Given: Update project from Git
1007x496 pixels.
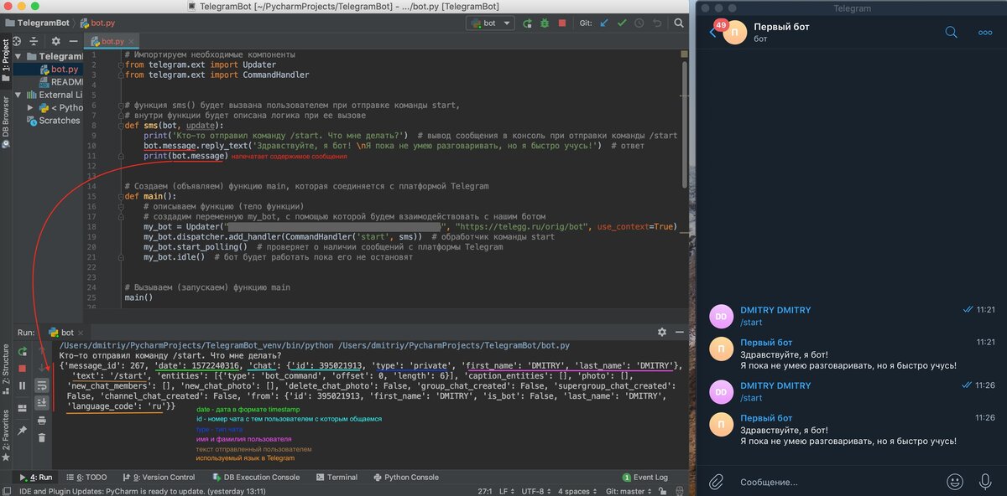Looking at the screenshot, I should tap(604, 23).
